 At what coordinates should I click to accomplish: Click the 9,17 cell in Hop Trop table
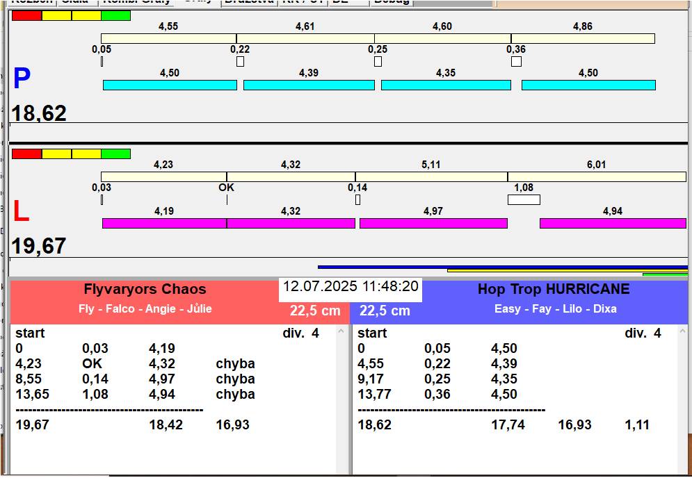coord(371,379)
